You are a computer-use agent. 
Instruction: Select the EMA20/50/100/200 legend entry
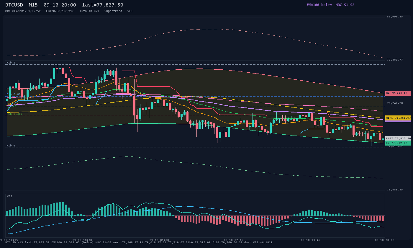pos(60,11)
